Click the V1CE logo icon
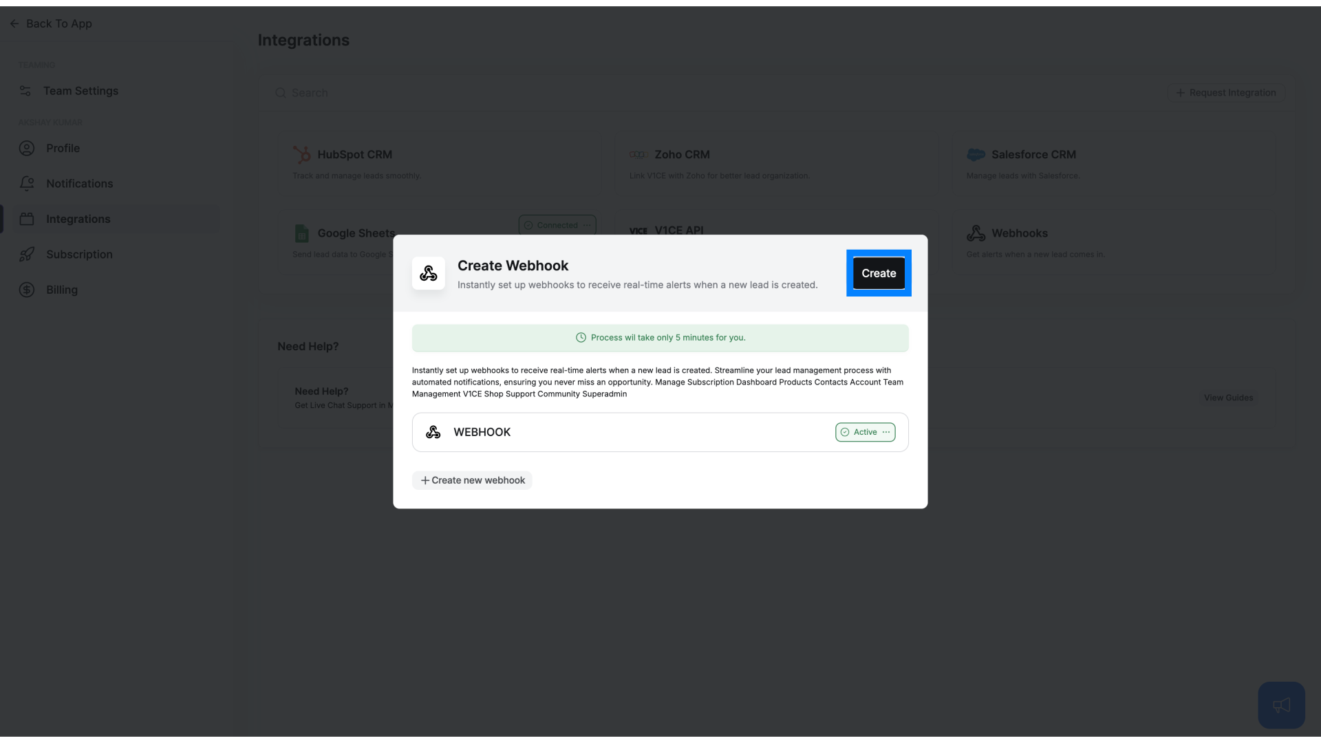Image resolution: width=1321 pixels, height=743 pixels. pyautogui.click(x=638, y=231)
